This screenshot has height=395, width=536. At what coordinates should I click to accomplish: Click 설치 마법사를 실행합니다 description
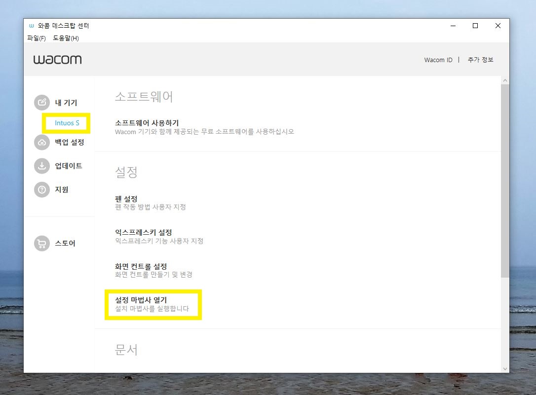152,309
